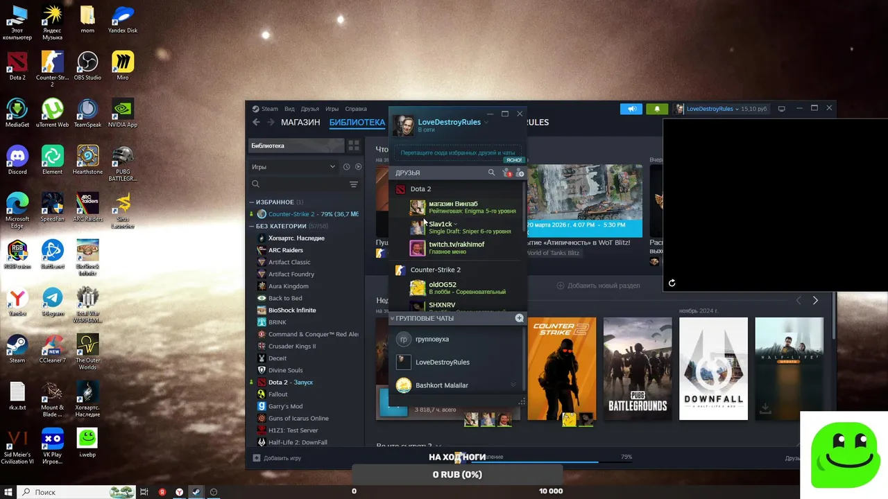Switch library to grid view icon
This screenshot has height=499, width=888.
(x=354, y=146)
